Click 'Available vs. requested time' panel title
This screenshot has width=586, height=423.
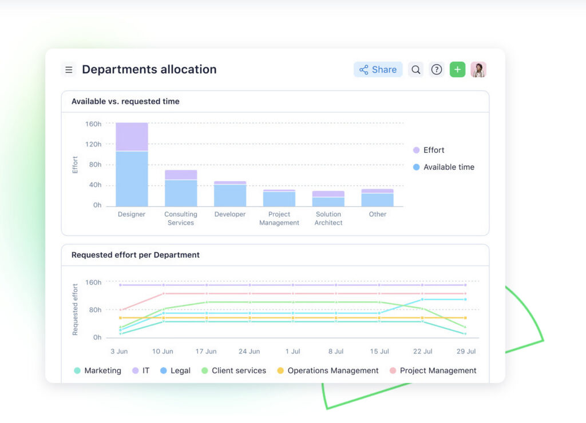pyautogui.click(x=125, y=102)
